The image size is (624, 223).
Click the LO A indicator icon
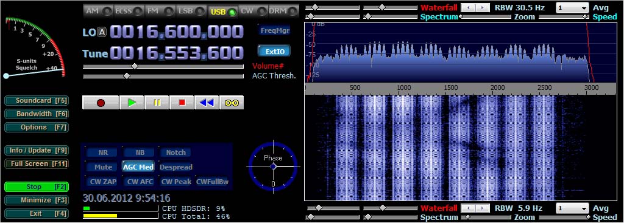(x=102, y=33)
